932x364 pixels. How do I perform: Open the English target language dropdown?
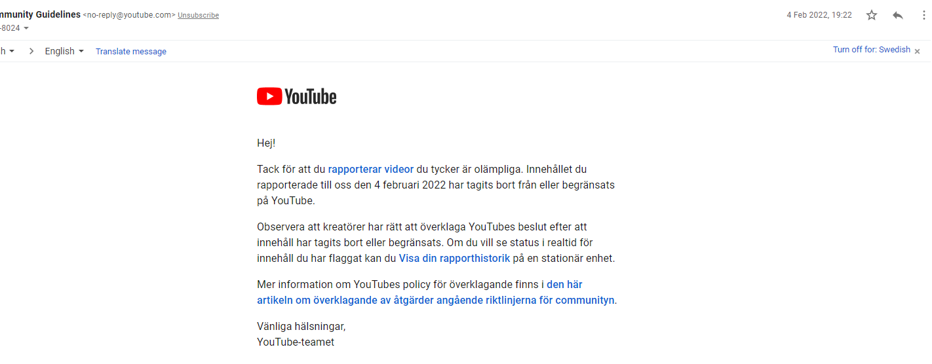[64, 51]
